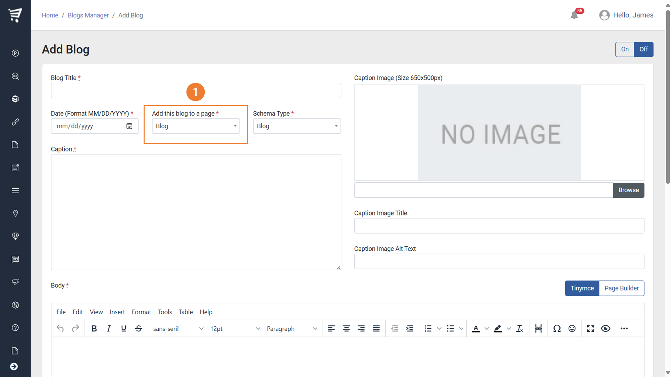Click the Browse button for caption image
Screen dimensions: 671x377
(628, 190)
